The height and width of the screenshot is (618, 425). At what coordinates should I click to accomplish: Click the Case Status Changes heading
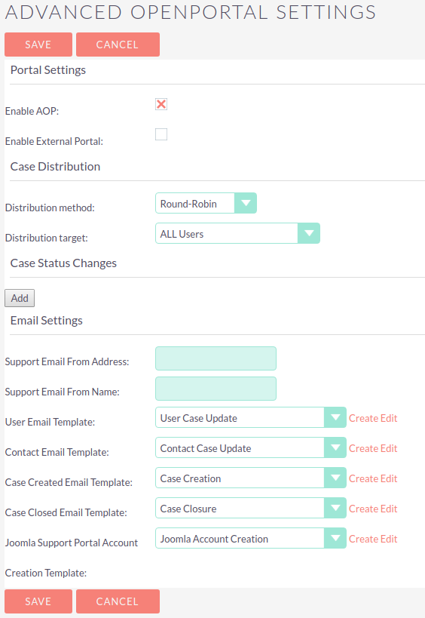coord(63,263)
